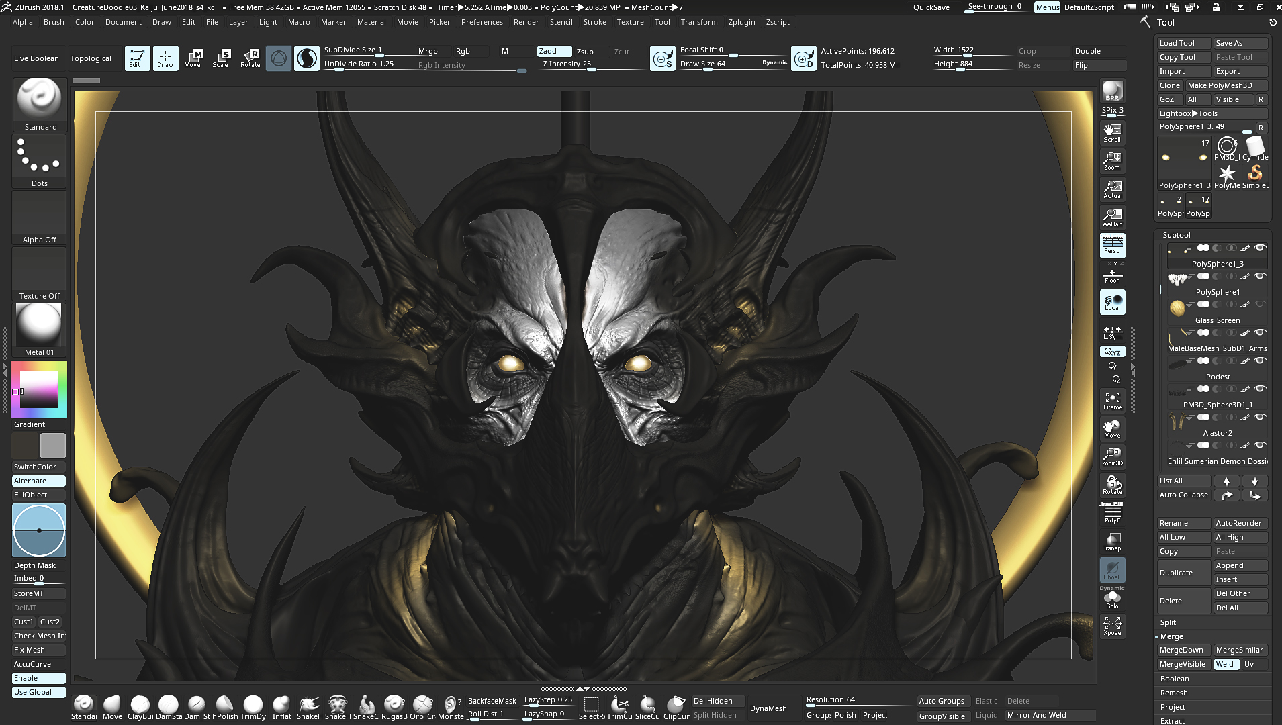Select the Scroll canvas tool
This screenshot has height=725, width=1282.
tap(1112, 132)
